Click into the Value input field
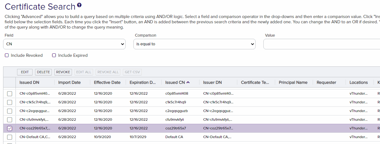This screenshot has height=144, width=380. [321, 44]
